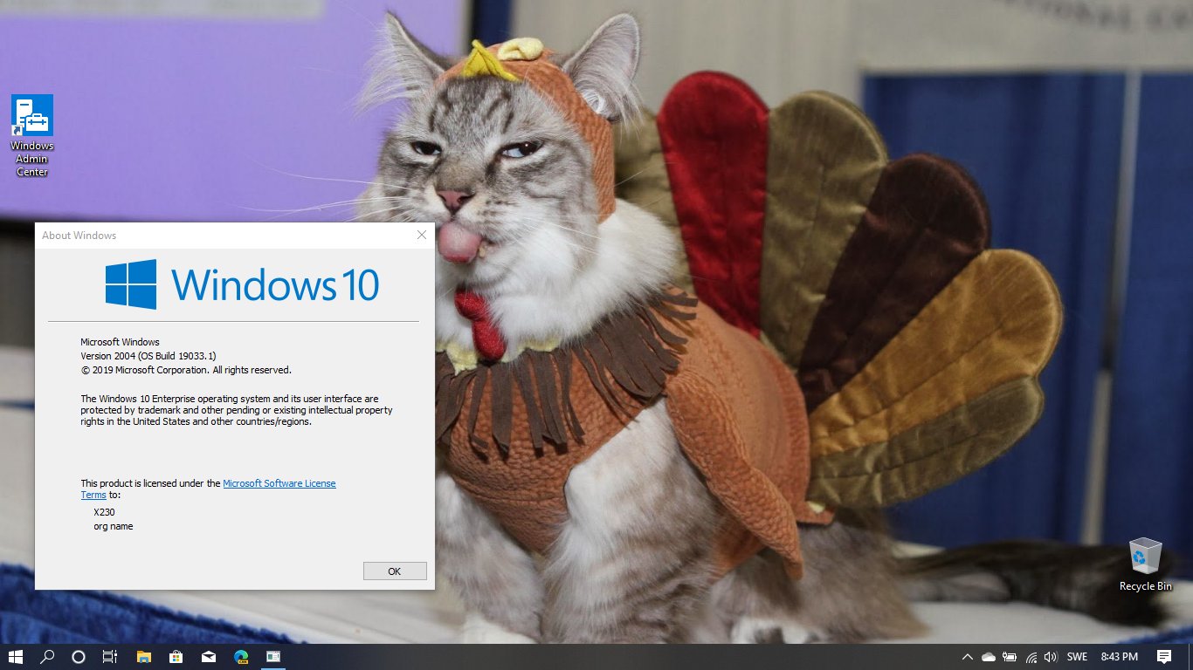
Task: Show hidden system tray icons
Action: click(x=967, y=657)
